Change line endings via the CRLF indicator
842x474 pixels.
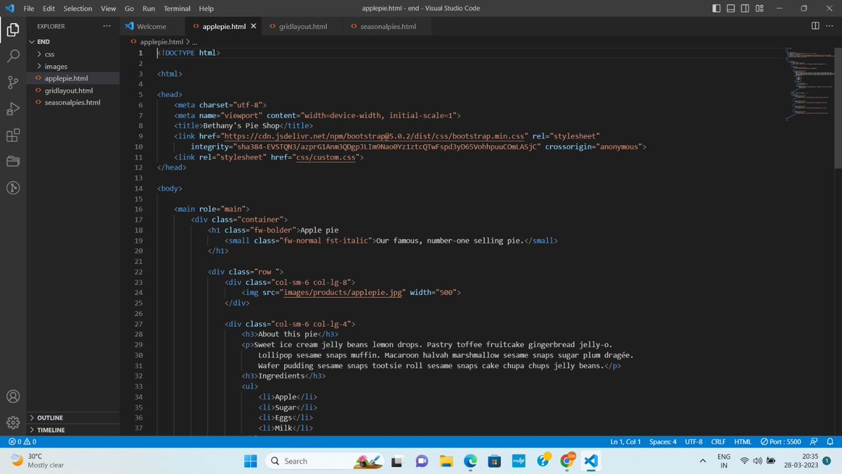(718, 441)
